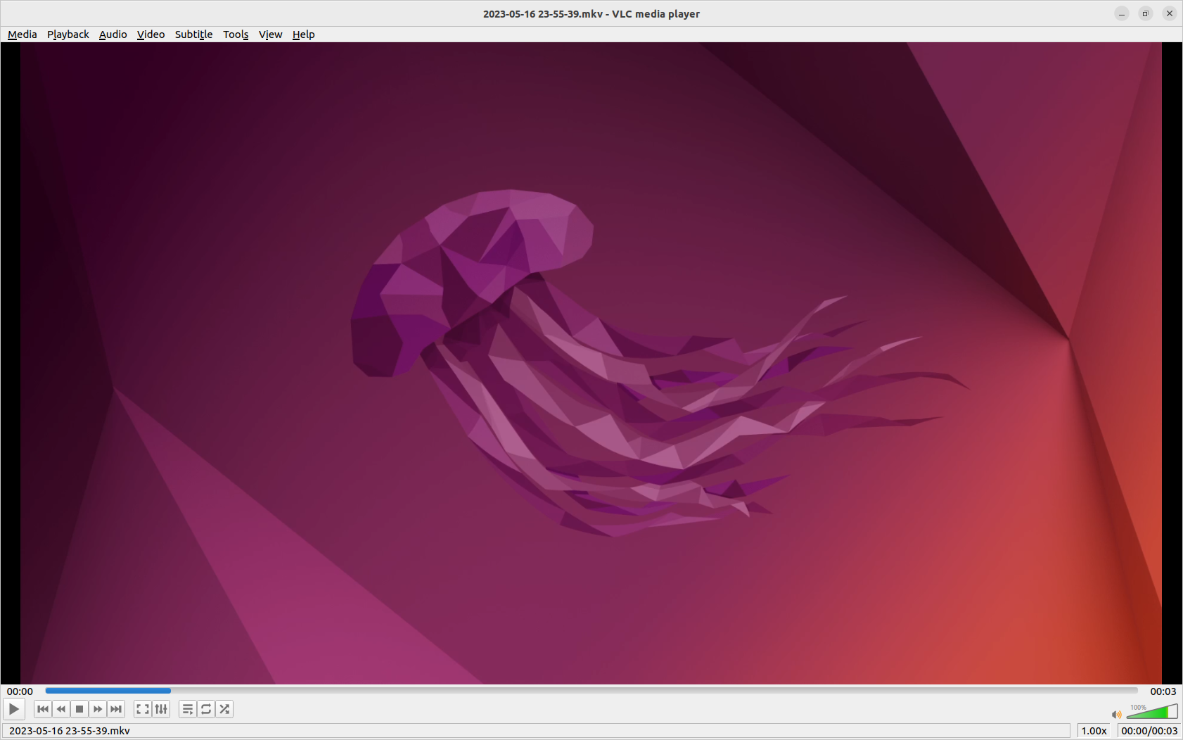The image size is (1183, 740).
Task: Mute audio via the speaker icon
Action: coord(1116,714)
